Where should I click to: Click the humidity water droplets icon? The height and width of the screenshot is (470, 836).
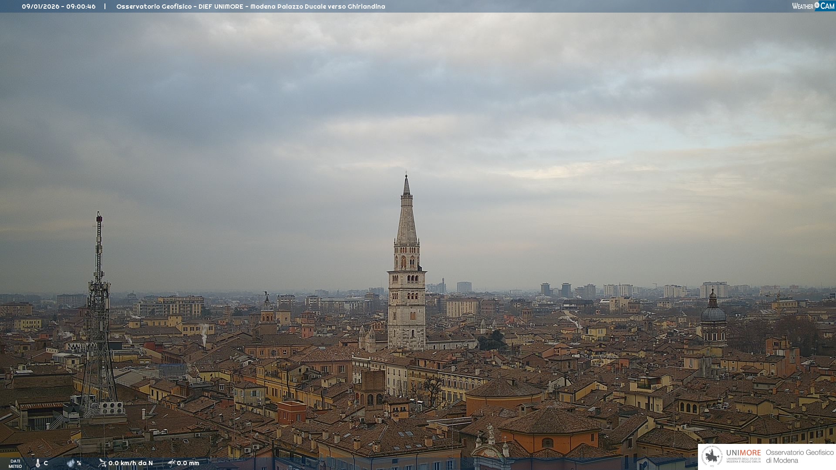[71, 463]
